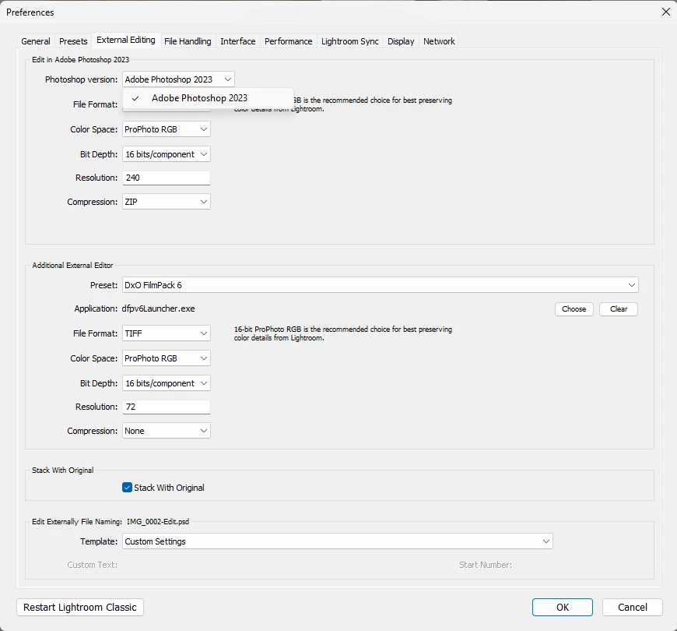Image resolution: width=677 pixels, height=631 pixels.
Task: Click the dfpv6Launcher.exe application name
Action: (x=158, y=308)
